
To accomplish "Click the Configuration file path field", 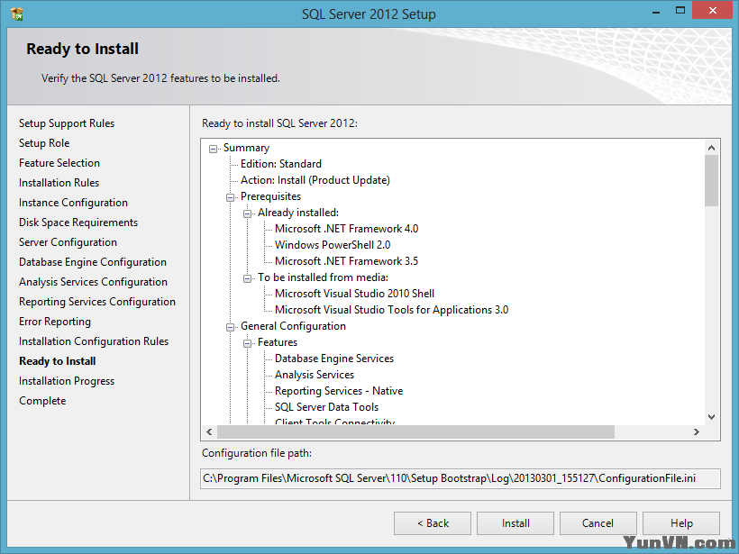I will tap(460, 478).
